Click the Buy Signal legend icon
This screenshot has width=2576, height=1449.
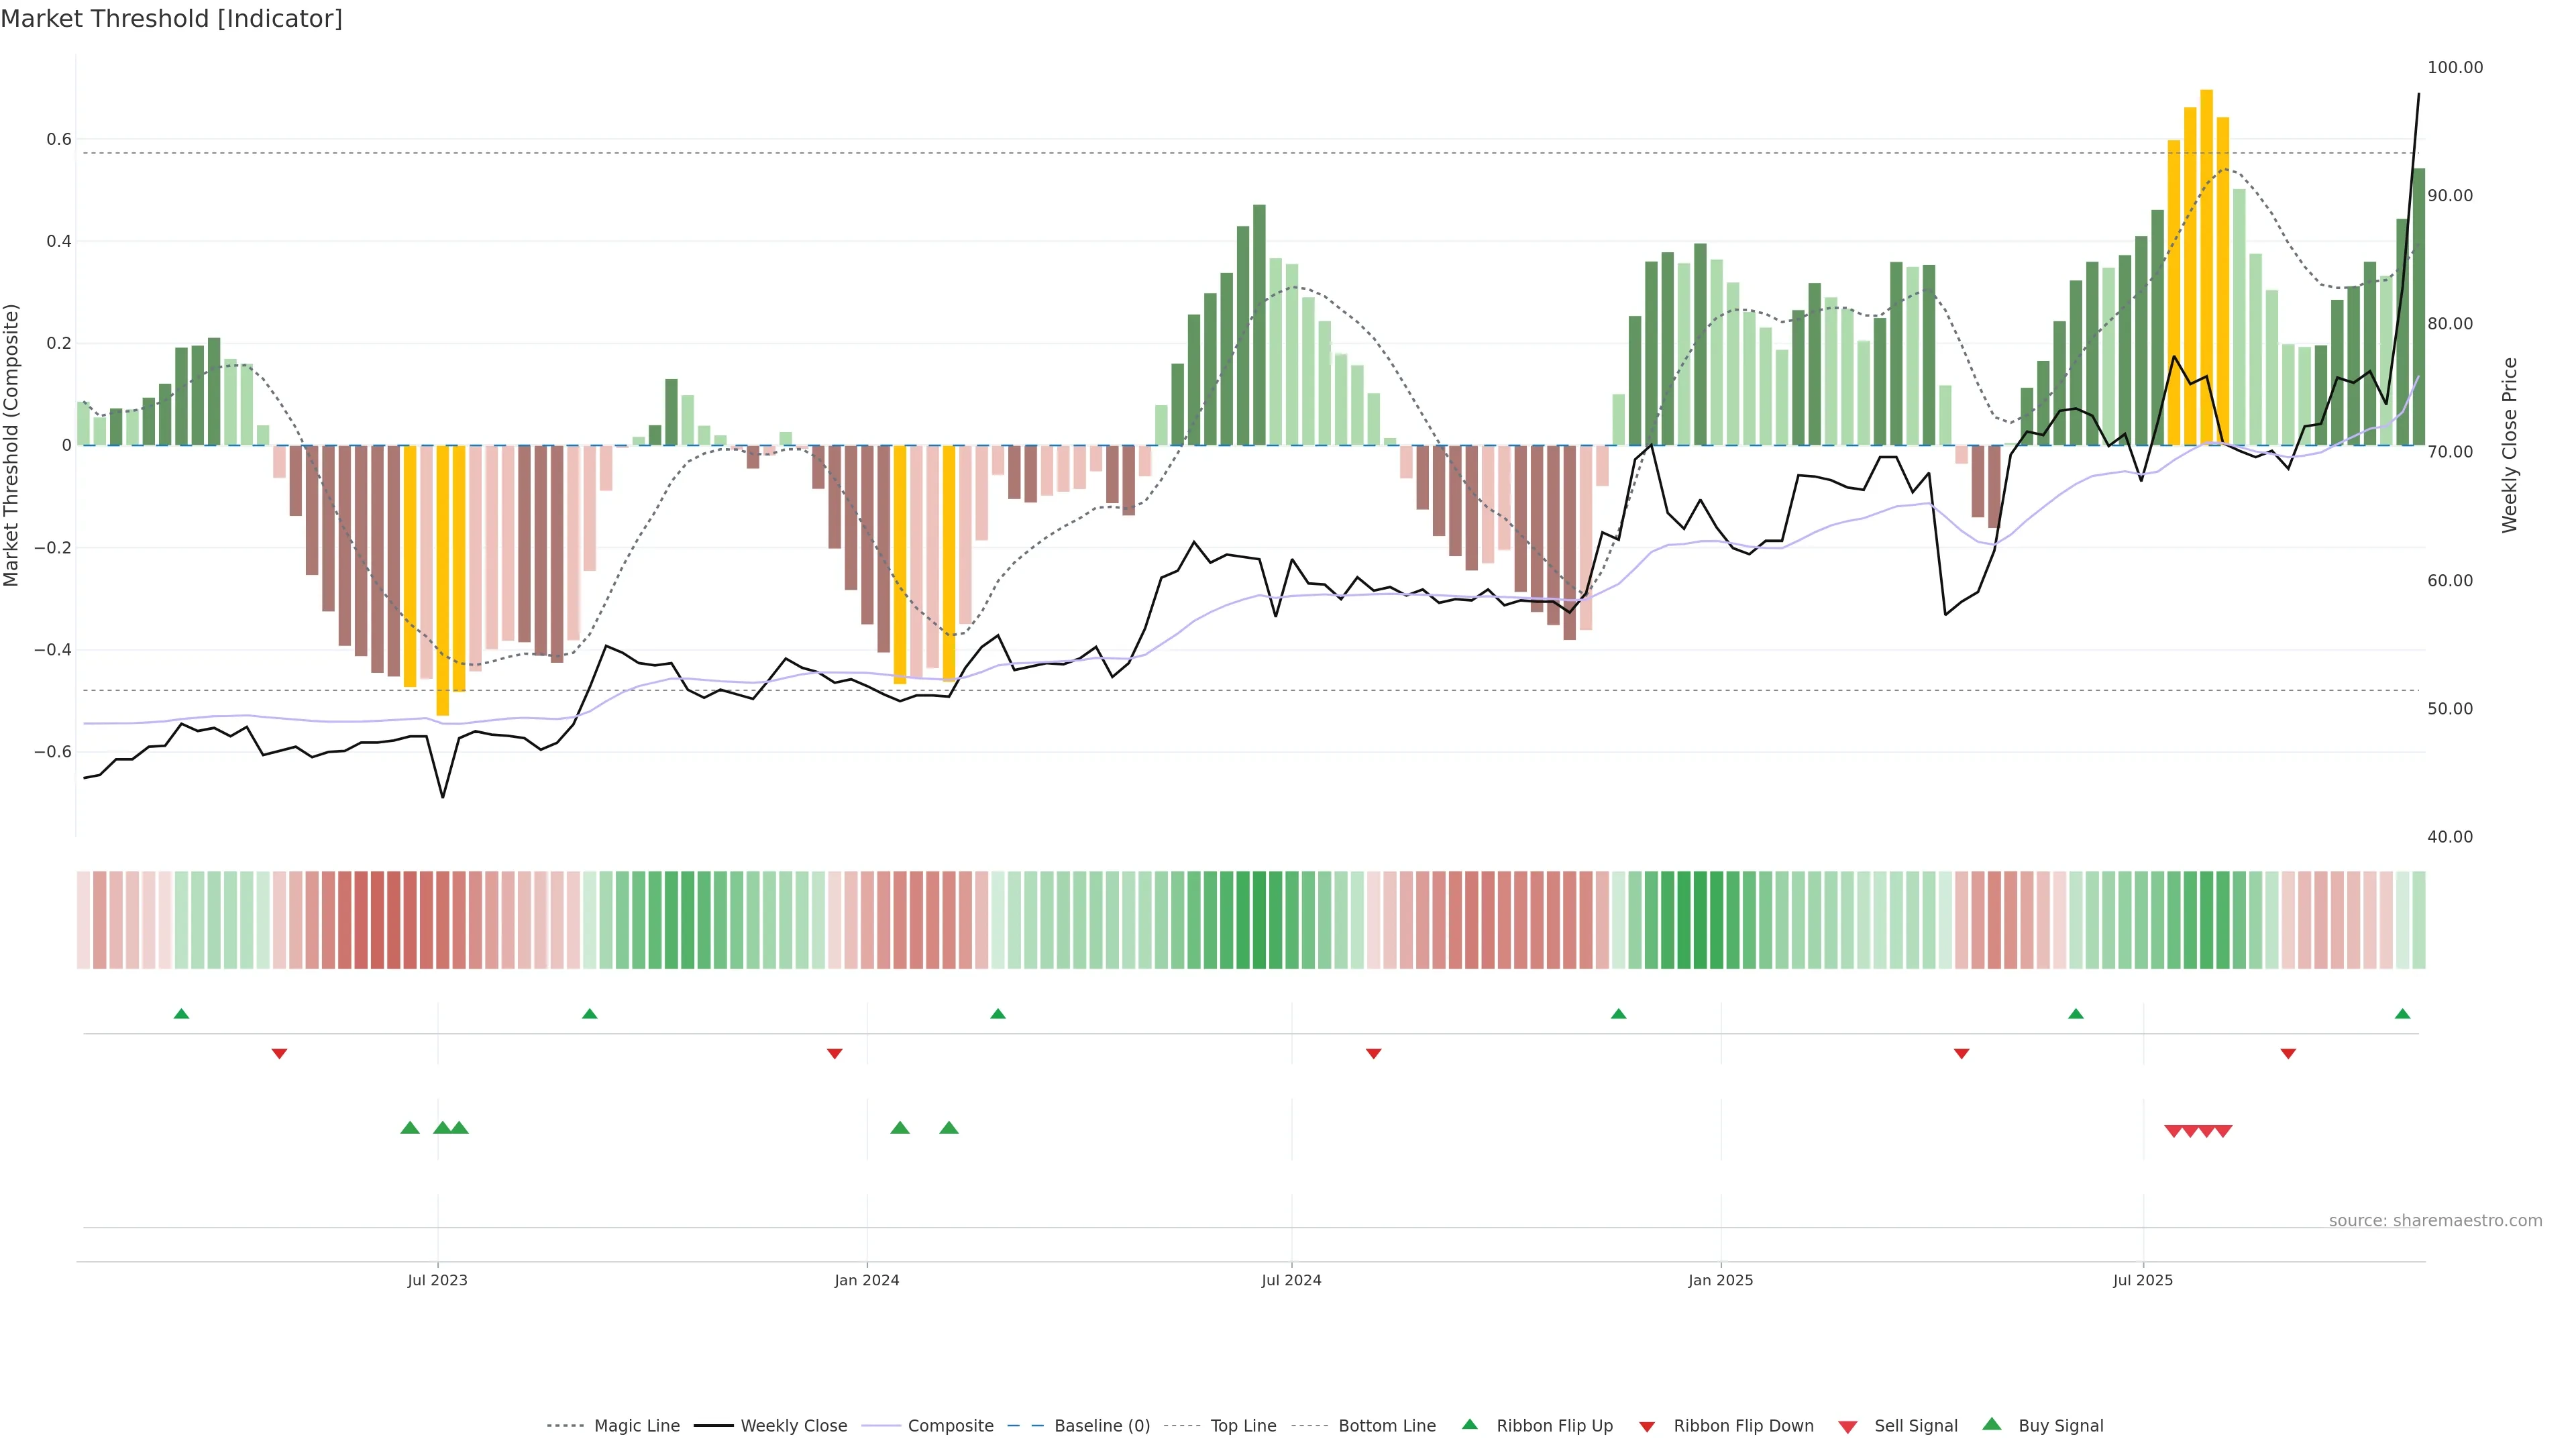[1992, 1424]
